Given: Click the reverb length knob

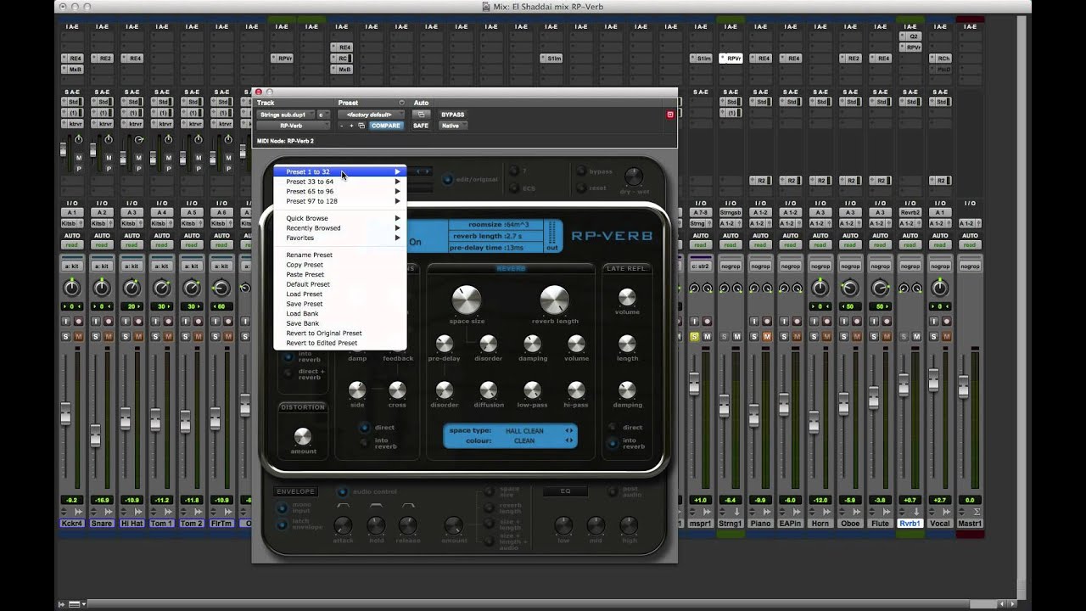Looking at the screenshot, I should pyautogui.click(x=554, y=300).
